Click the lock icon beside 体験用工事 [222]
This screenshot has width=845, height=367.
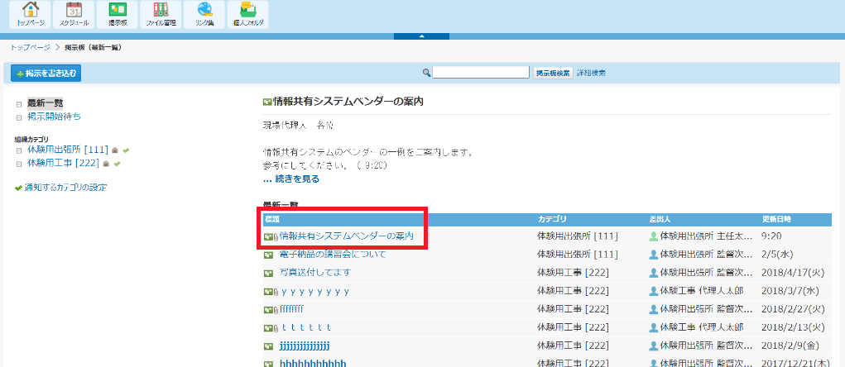106,164
